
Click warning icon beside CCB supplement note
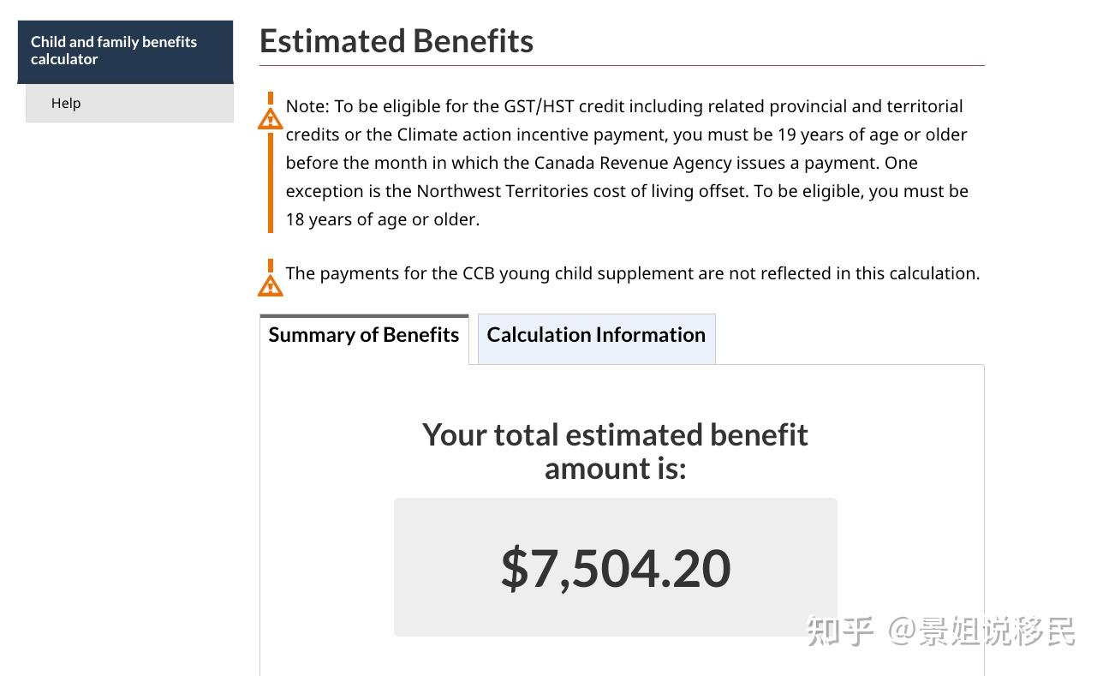pyautogui.click(x=271, y=285)
